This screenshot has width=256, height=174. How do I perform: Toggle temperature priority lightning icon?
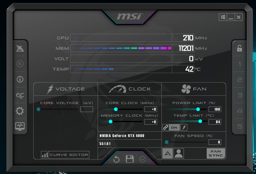184,127
